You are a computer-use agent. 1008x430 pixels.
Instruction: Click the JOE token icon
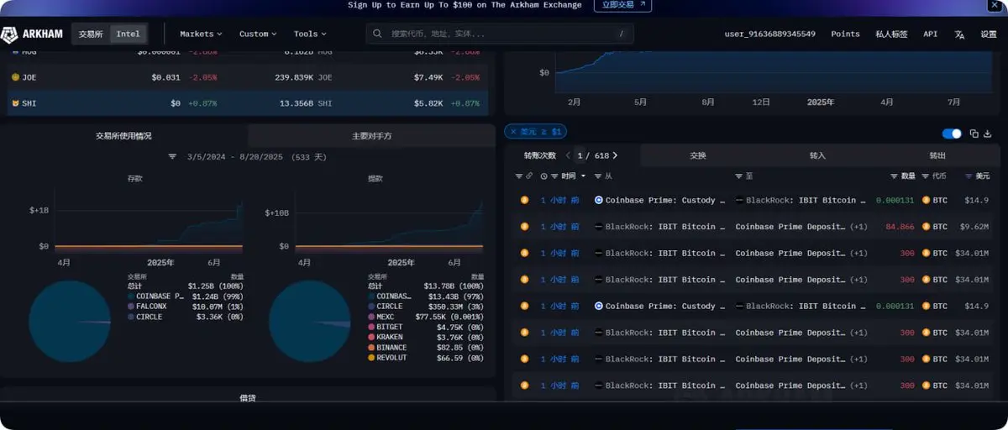pos(15,77)
